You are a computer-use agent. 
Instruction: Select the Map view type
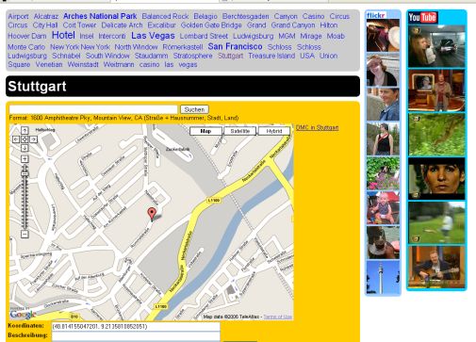click(205, 131)
